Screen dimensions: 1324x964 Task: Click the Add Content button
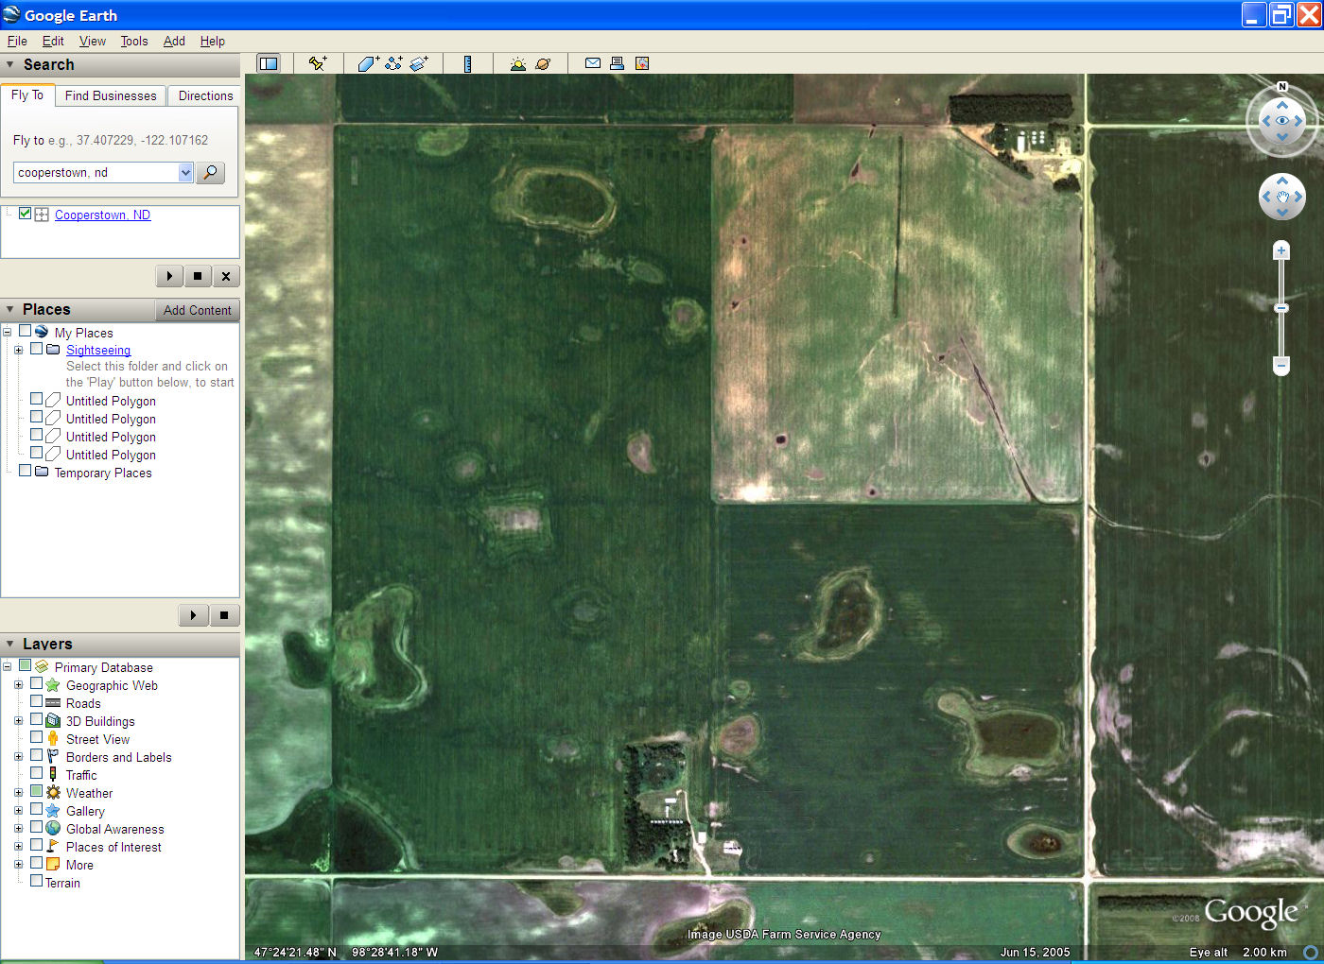tap(197, 310)
